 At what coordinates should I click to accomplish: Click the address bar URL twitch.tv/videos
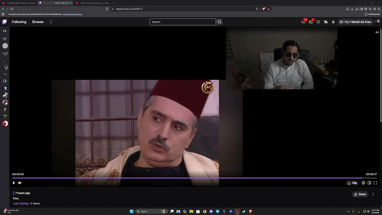pos(129,9)
